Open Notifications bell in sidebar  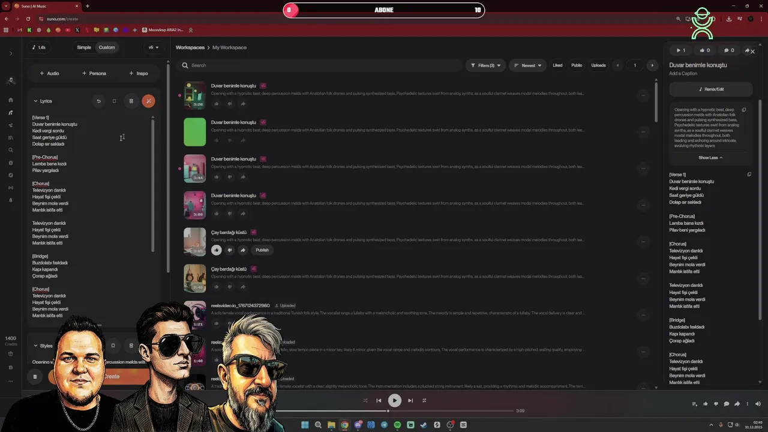11,200
